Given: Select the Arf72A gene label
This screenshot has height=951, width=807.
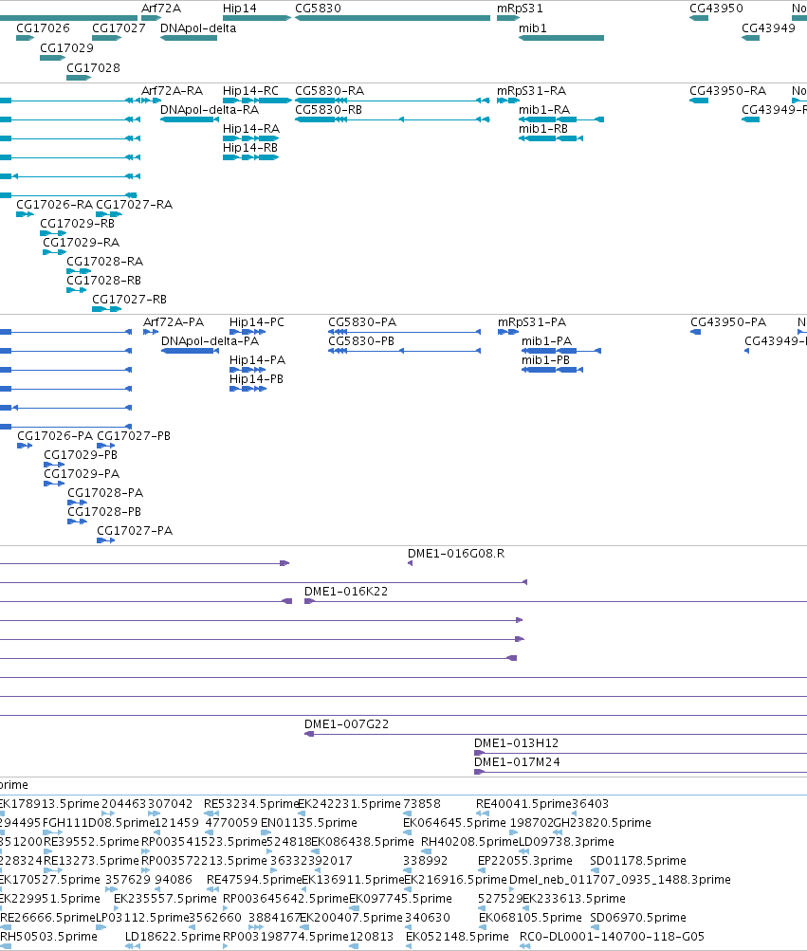Looking at the screenshot, I should pyautogui.click(x=161, y=9).
